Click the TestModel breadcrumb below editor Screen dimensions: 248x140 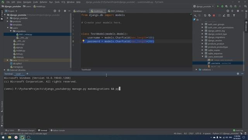coord(86,70)
